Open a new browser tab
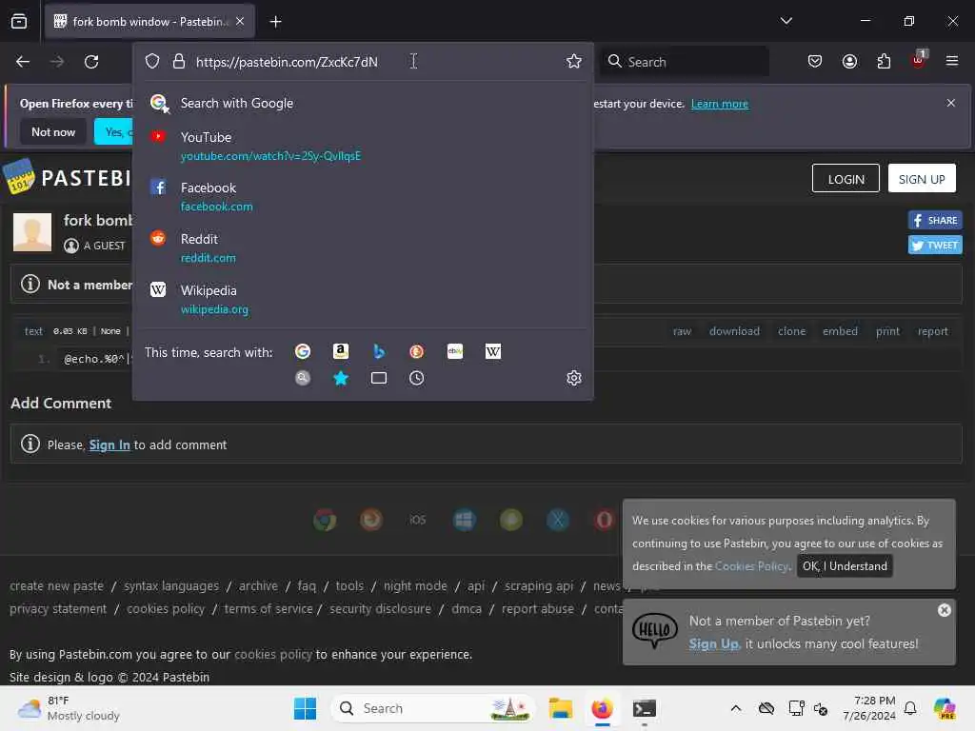The image size is (975, 731). coord(275,22)
